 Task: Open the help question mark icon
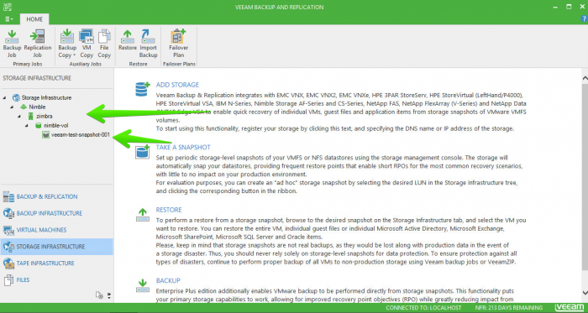click(x=585, y=18)
